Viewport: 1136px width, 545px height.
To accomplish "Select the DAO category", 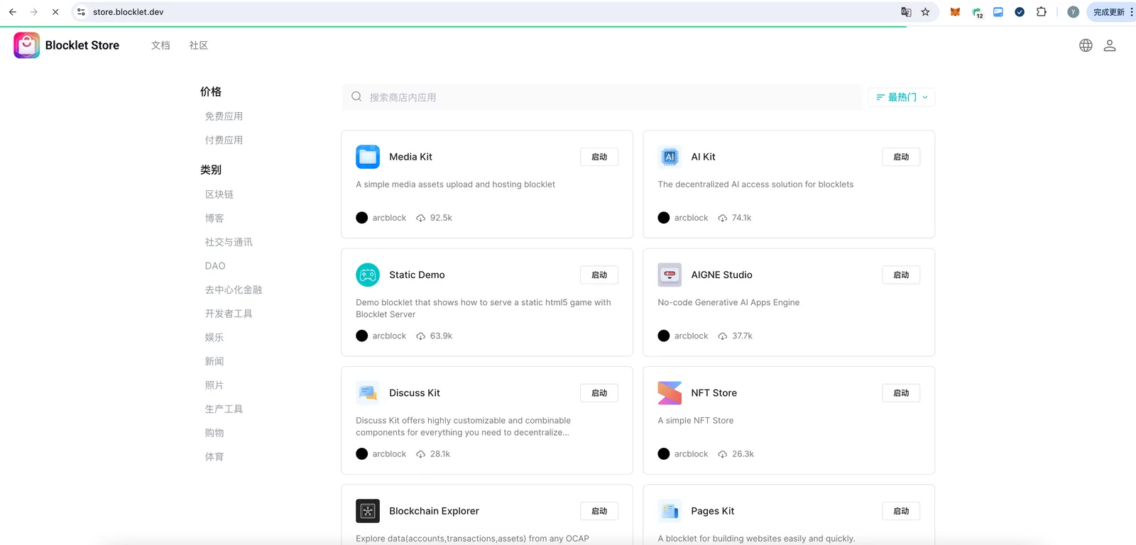I will (215, 266).
